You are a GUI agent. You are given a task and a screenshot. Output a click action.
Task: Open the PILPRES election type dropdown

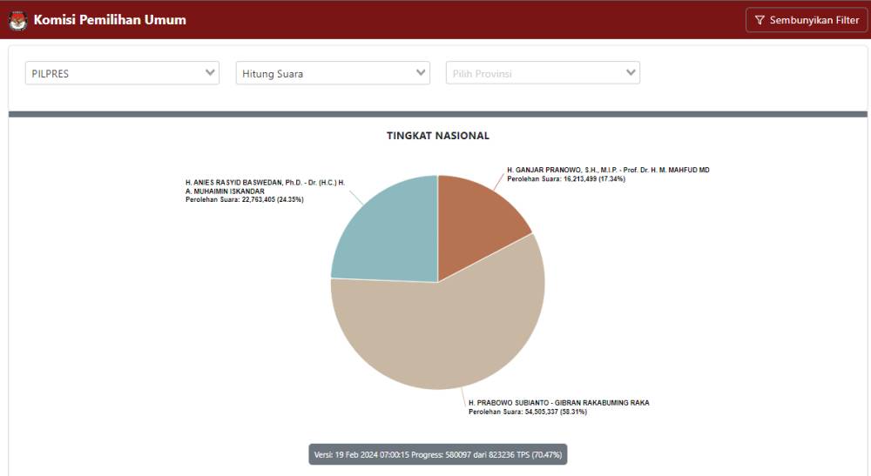pos(122,73)
